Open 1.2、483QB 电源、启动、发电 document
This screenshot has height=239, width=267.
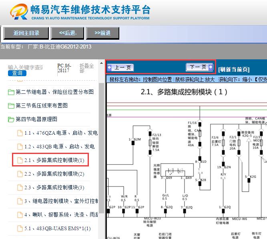[59, 146]
